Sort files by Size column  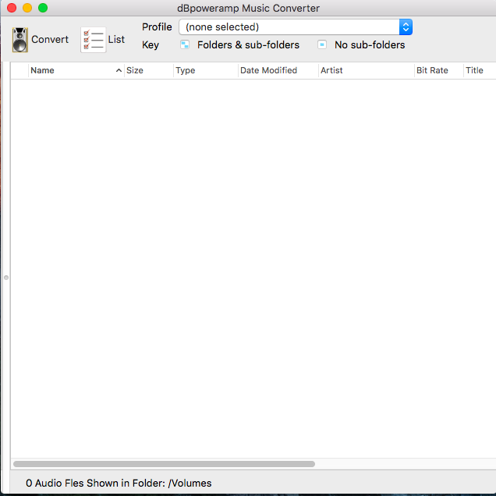coord(147,70)
